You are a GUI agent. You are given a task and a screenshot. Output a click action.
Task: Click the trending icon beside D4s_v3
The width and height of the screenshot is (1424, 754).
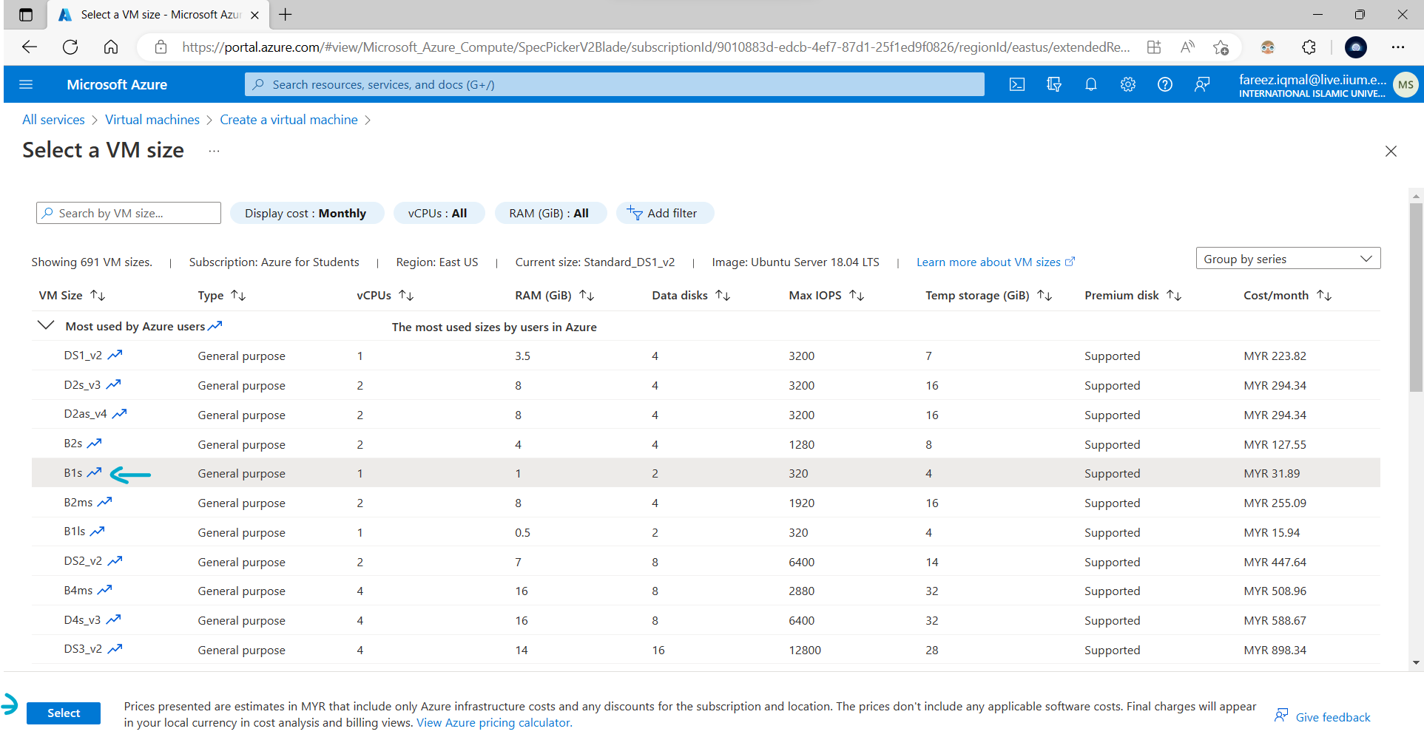tap(113, 619)
